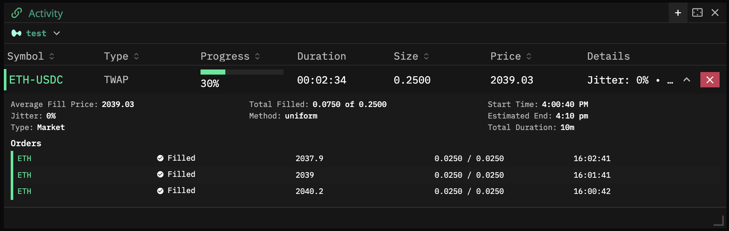Sort by Type column
Viewport: 729px width, 231px height.
pyautogui.click(x=136, y=56)
